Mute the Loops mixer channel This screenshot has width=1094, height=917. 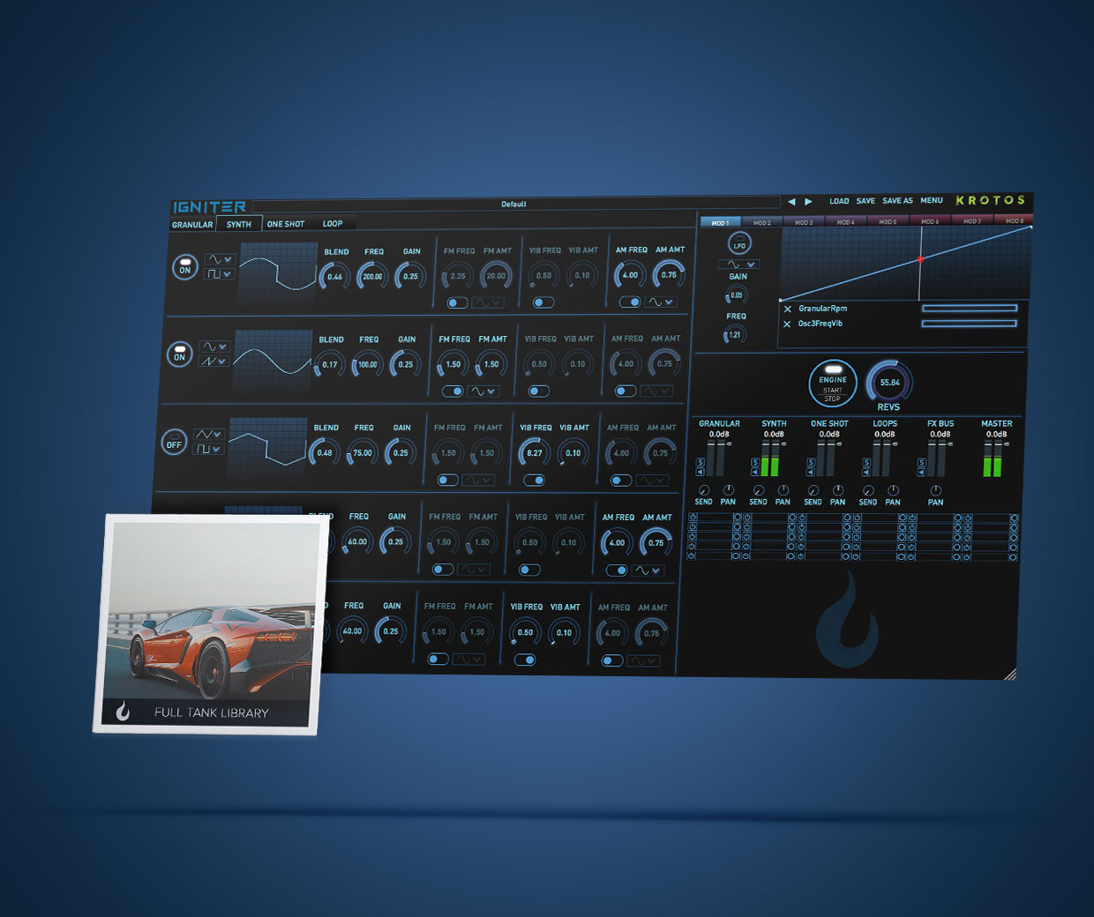[866, 472]
